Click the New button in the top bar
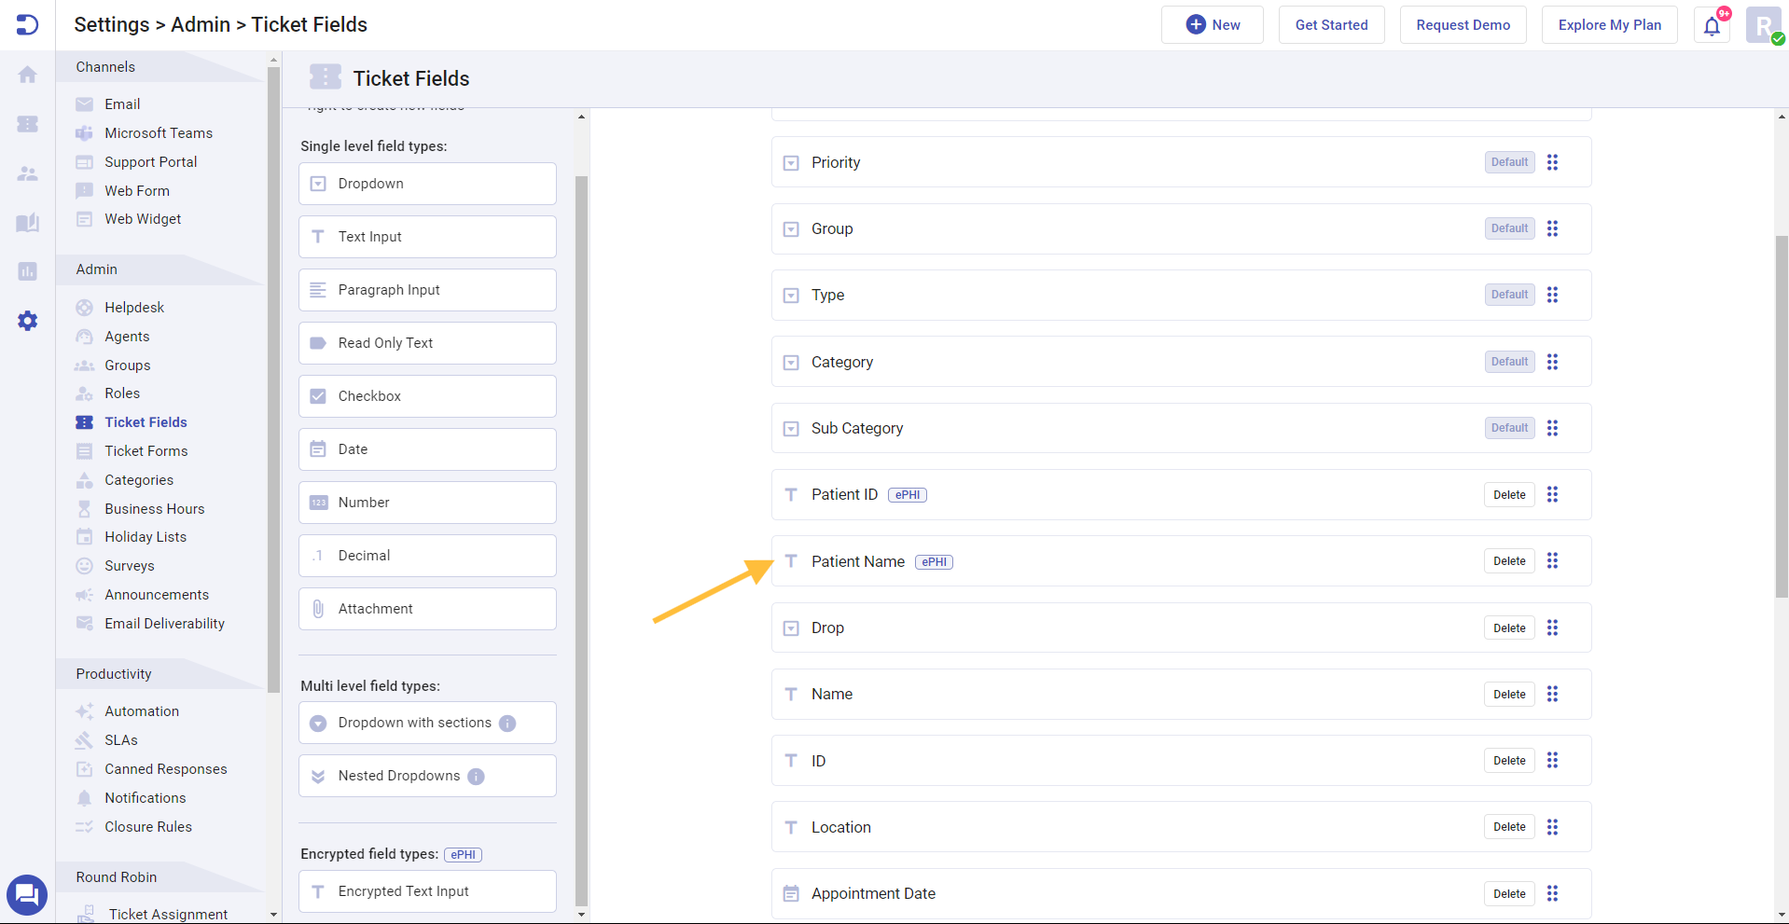 1212,24
